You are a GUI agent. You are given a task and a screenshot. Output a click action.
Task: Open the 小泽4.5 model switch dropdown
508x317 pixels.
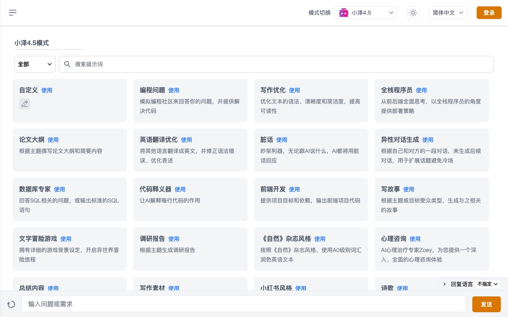[366, 13]
